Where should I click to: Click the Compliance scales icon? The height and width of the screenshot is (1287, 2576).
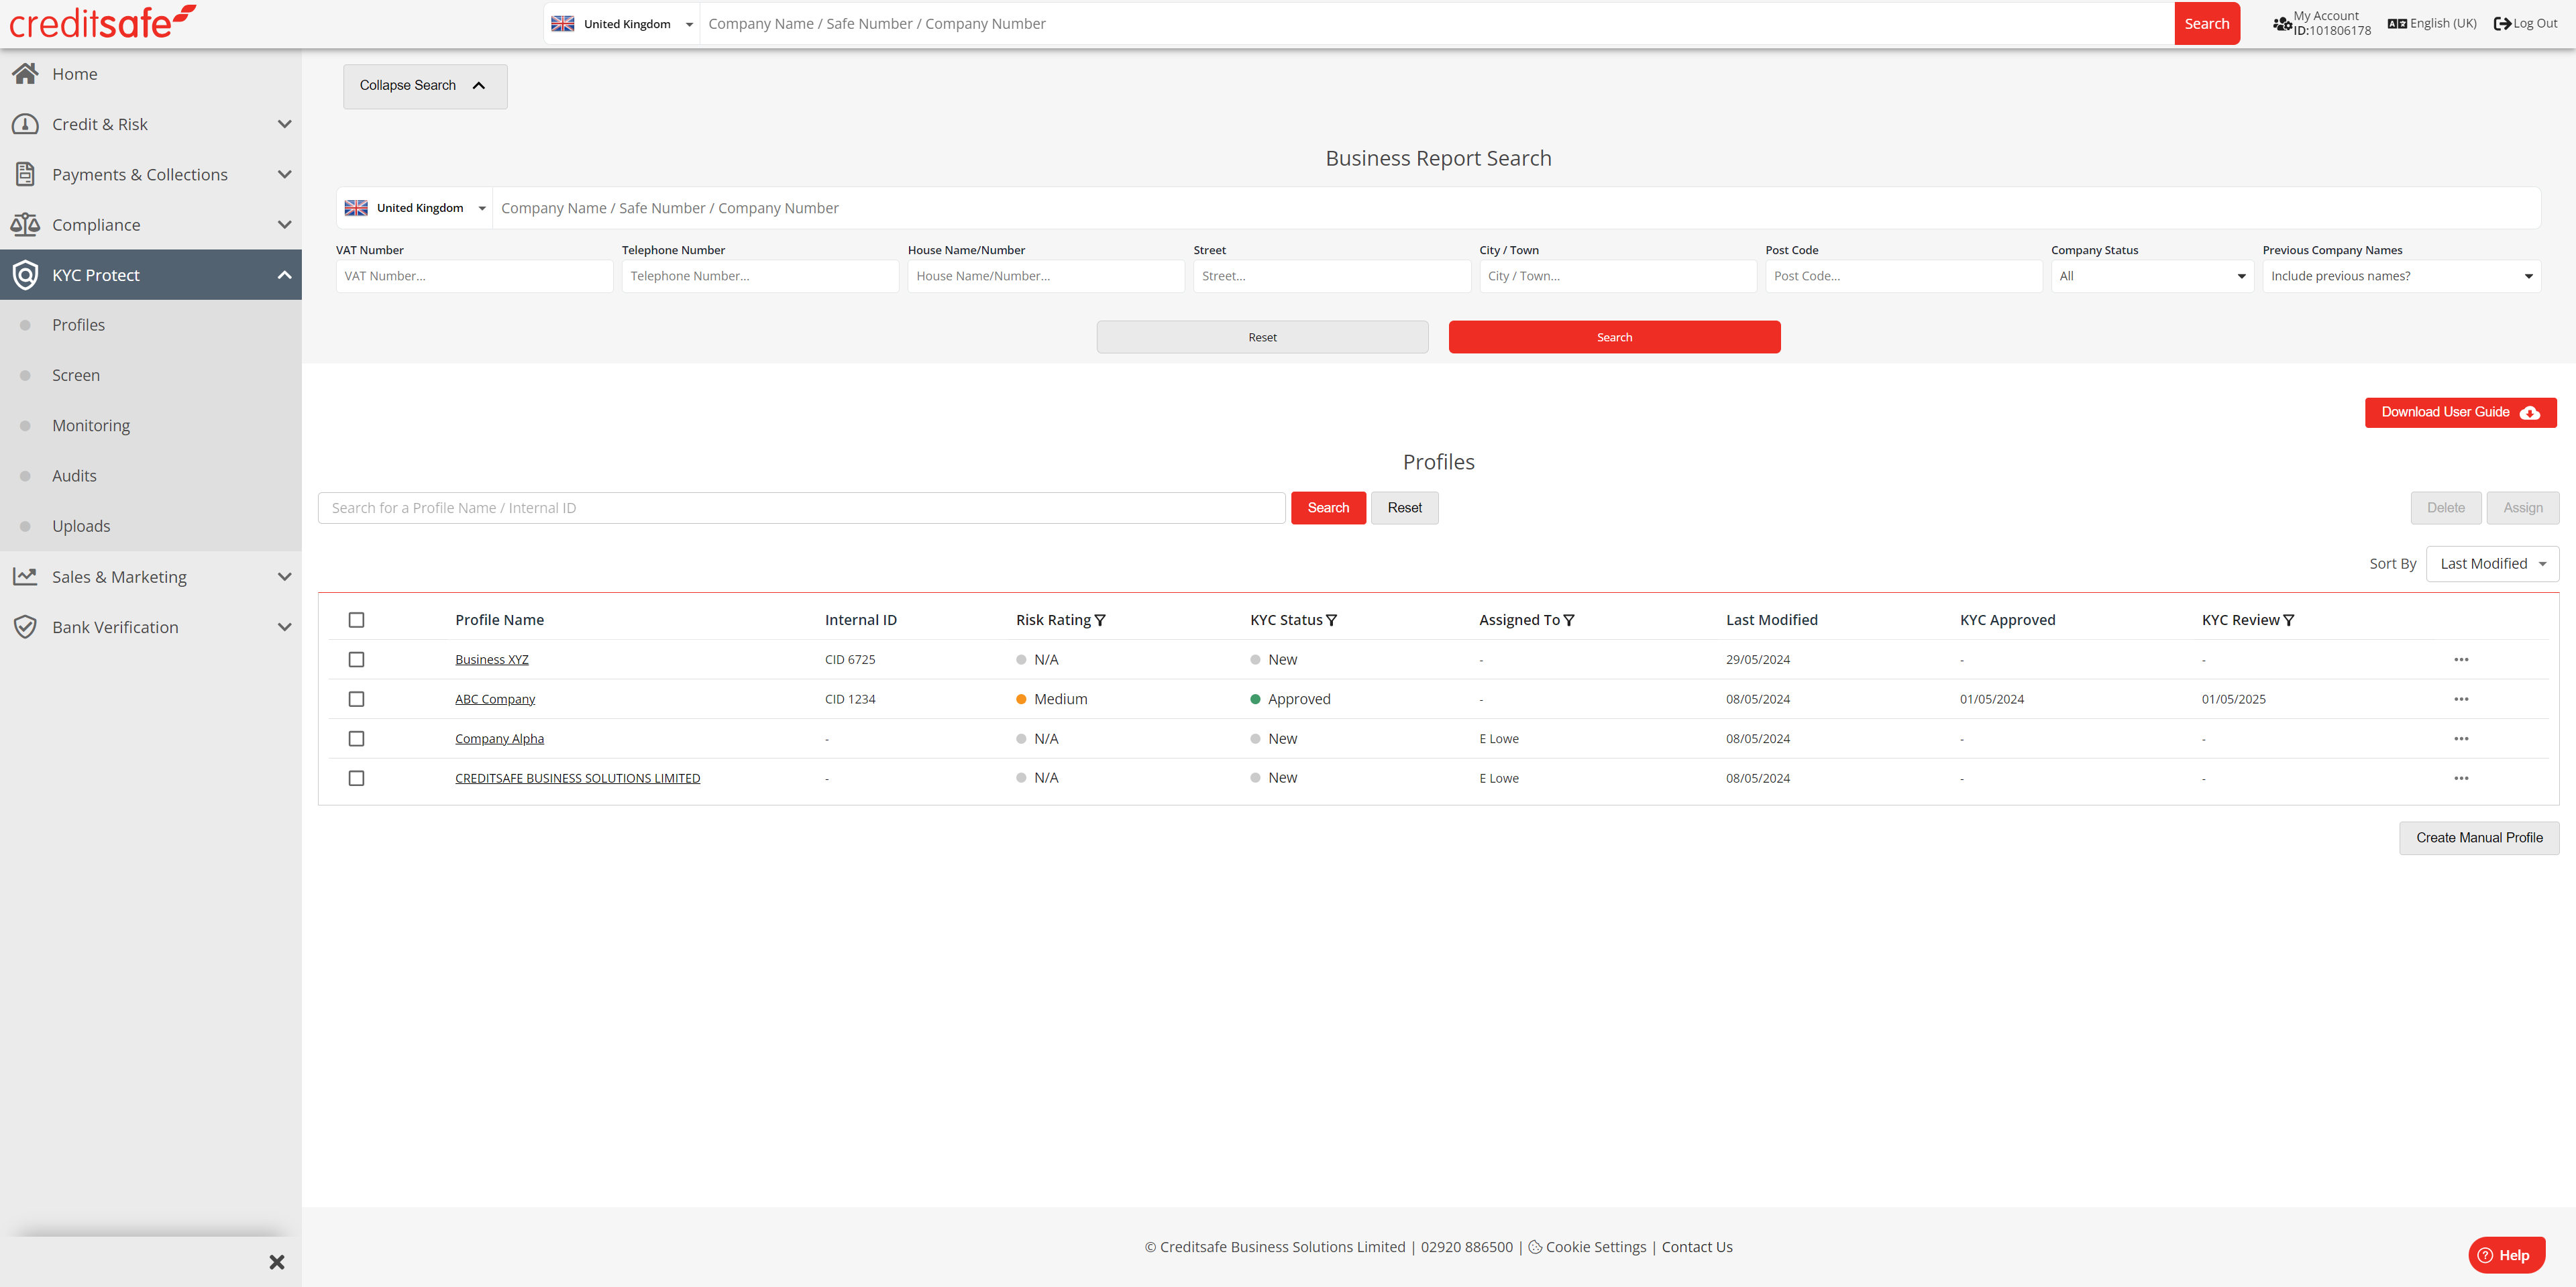click(25, 224)
